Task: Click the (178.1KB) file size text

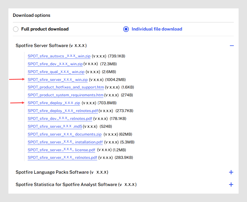Action: click(118, 119)
